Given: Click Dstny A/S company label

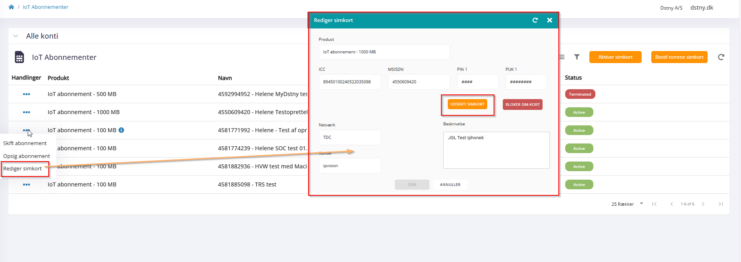Looking at the screenshot, I should (x=671, y=8).
